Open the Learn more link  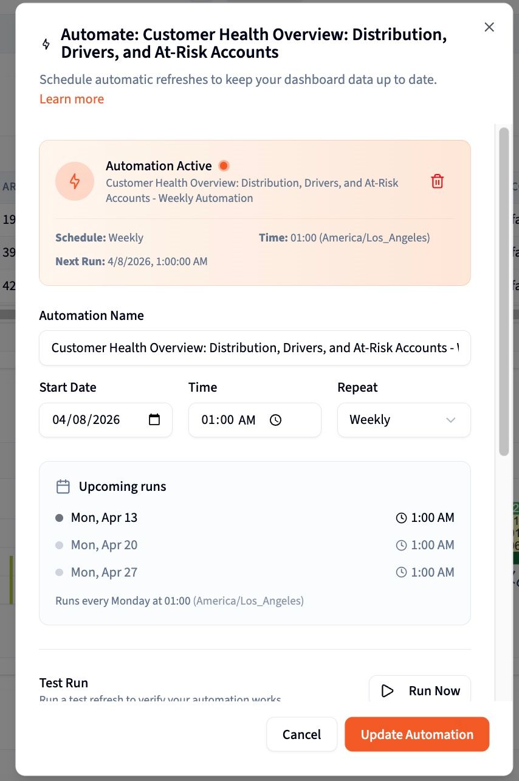tap(71, 99)
